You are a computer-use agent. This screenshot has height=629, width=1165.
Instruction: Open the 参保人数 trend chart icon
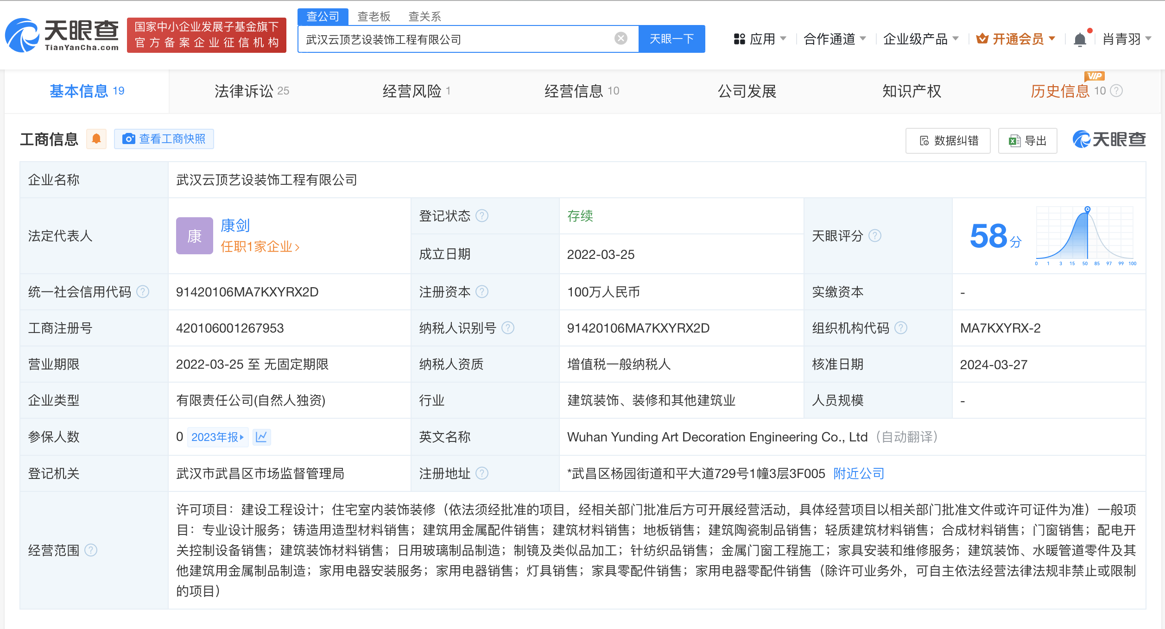click(262, 437)
